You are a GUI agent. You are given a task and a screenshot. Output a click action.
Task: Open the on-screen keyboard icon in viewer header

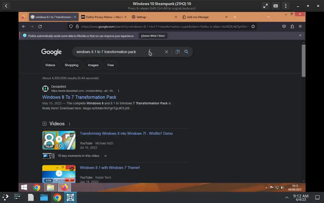276,6
